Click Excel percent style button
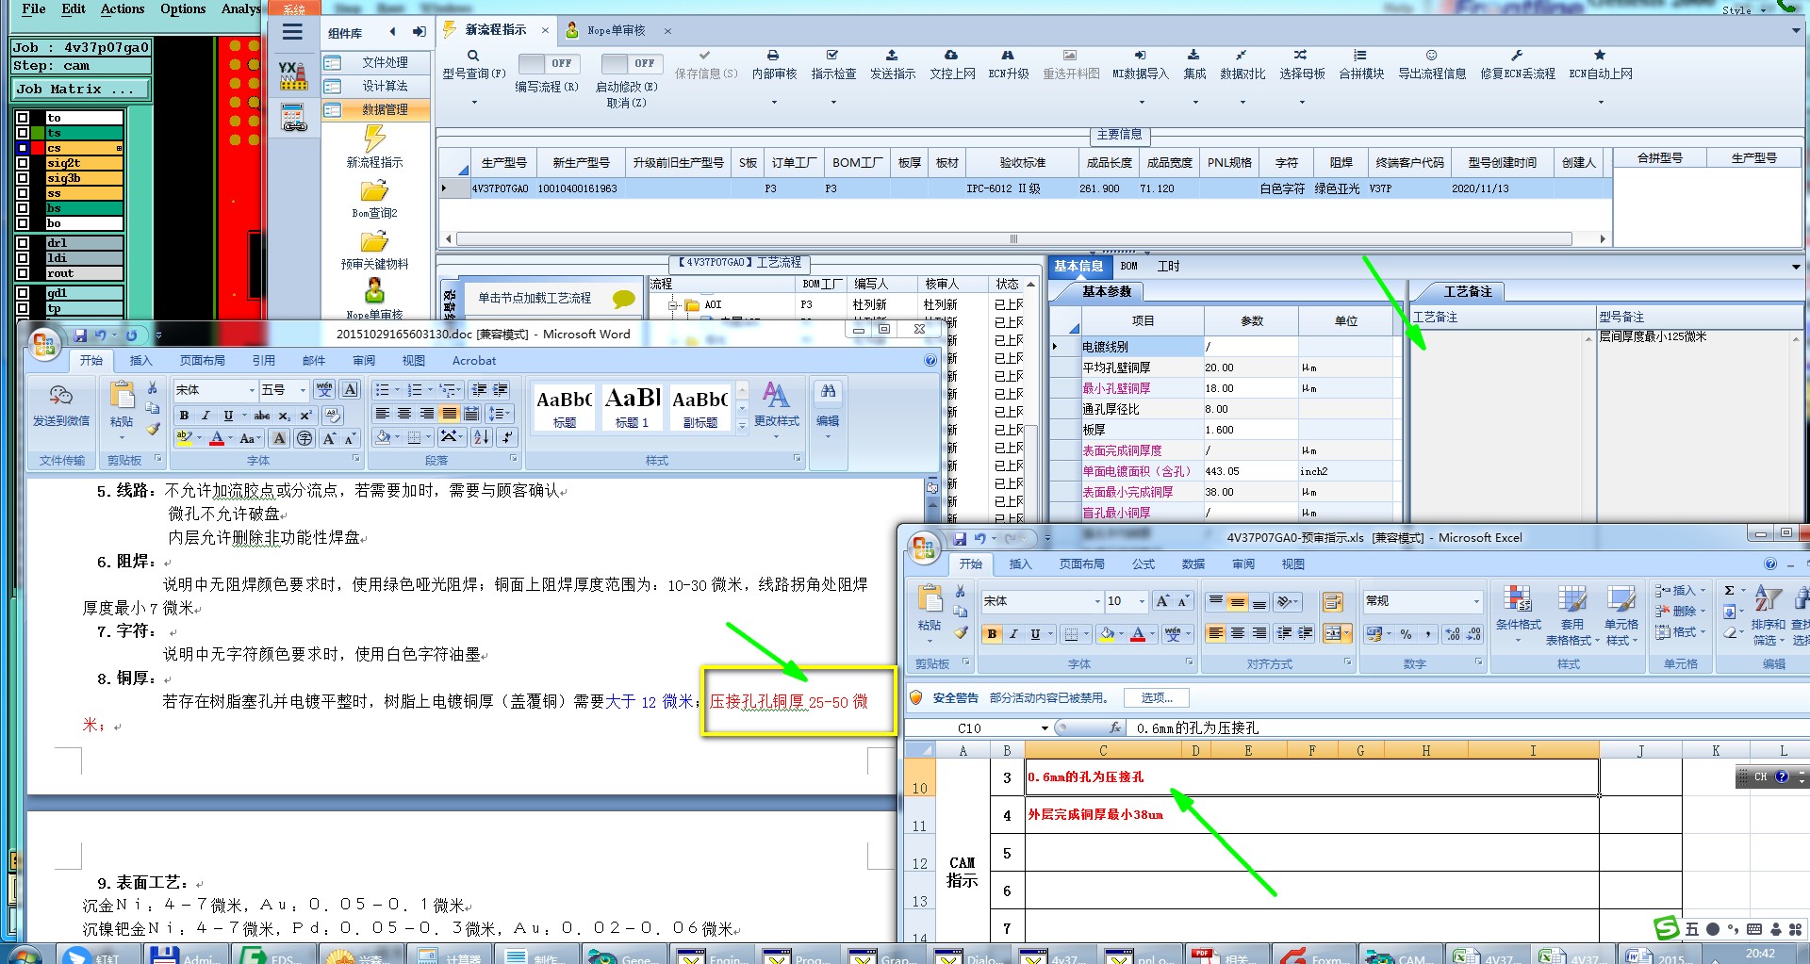Image resolution: width=1810 pixels, height=964 pixels. pos(1407,634)
